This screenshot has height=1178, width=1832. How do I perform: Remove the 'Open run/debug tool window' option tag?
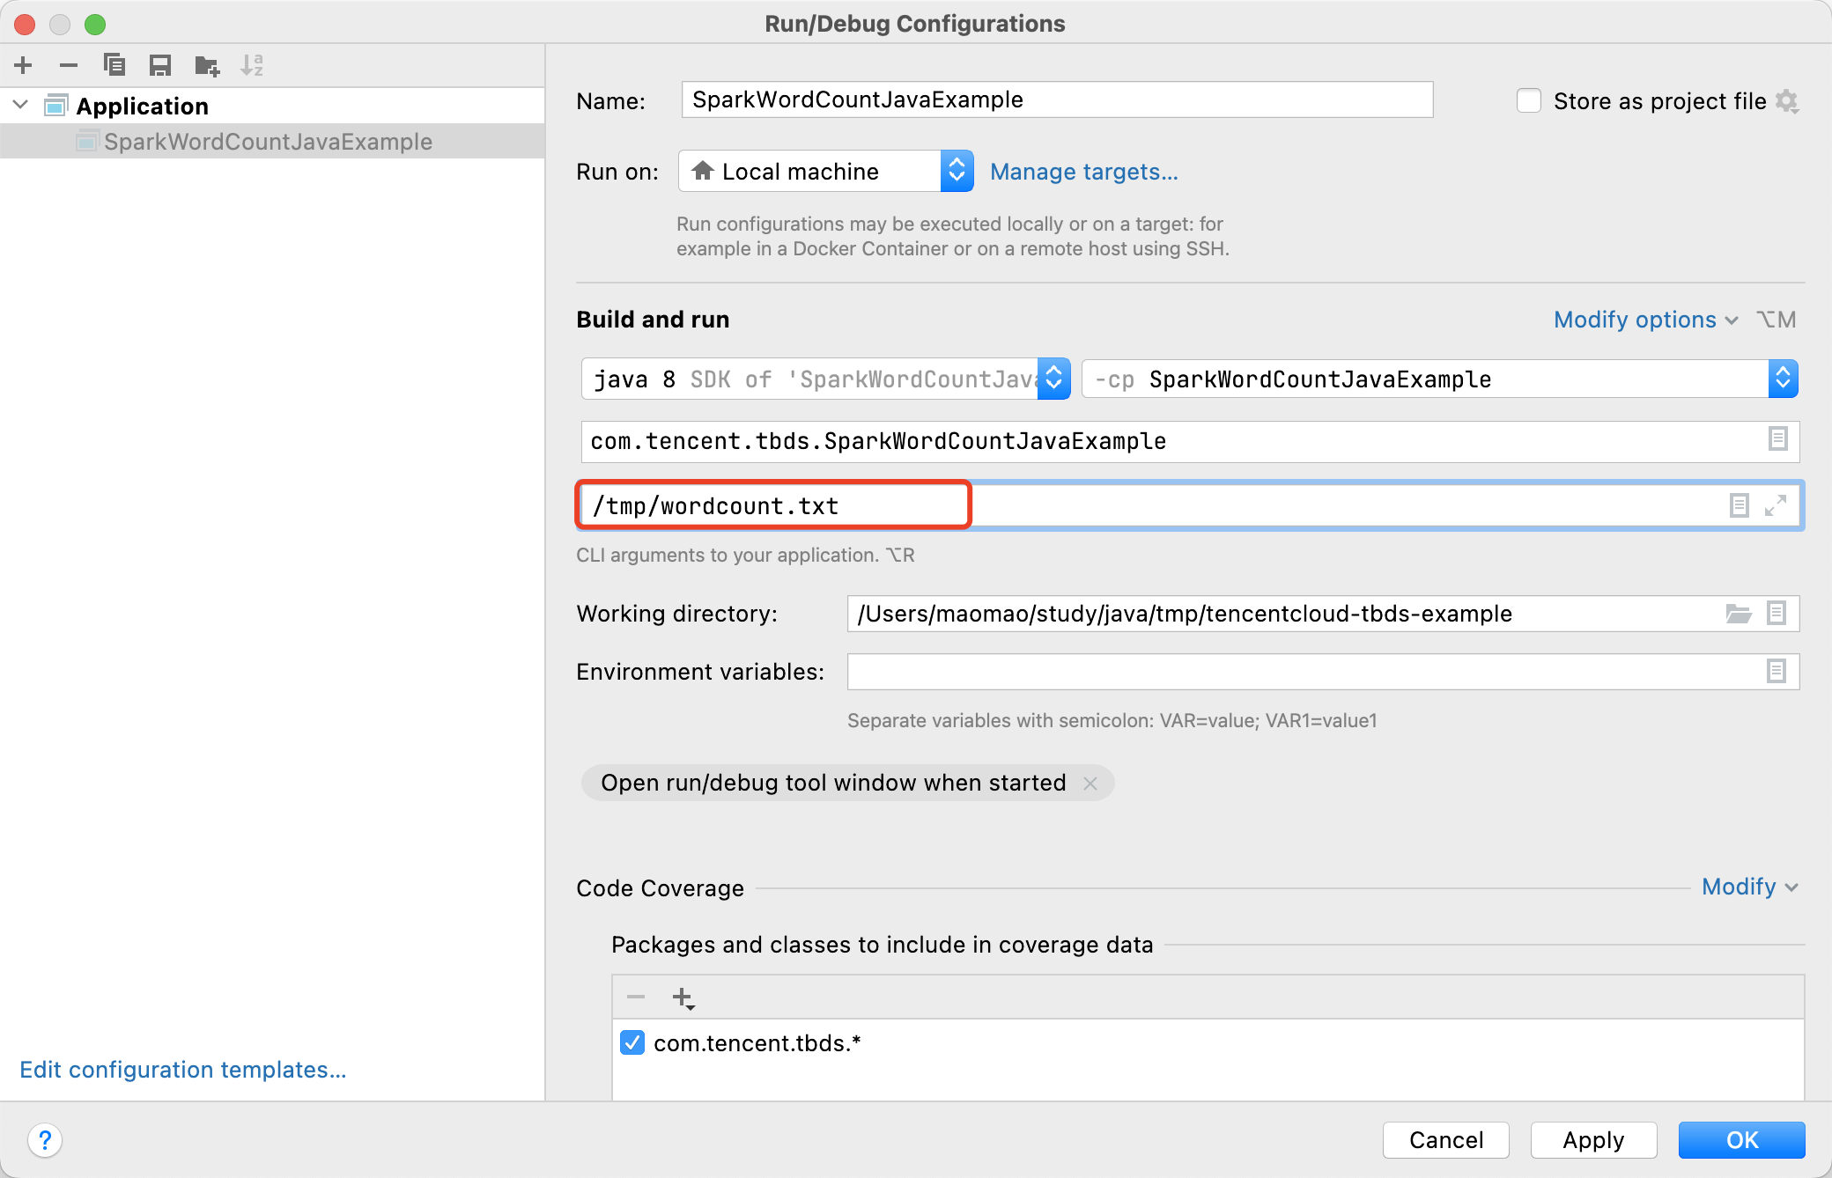1090,784
